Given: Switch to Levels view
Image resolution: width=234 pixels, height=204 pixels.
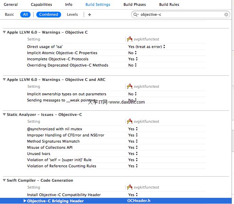Looking at the screenshot, I should click(72, 14).
